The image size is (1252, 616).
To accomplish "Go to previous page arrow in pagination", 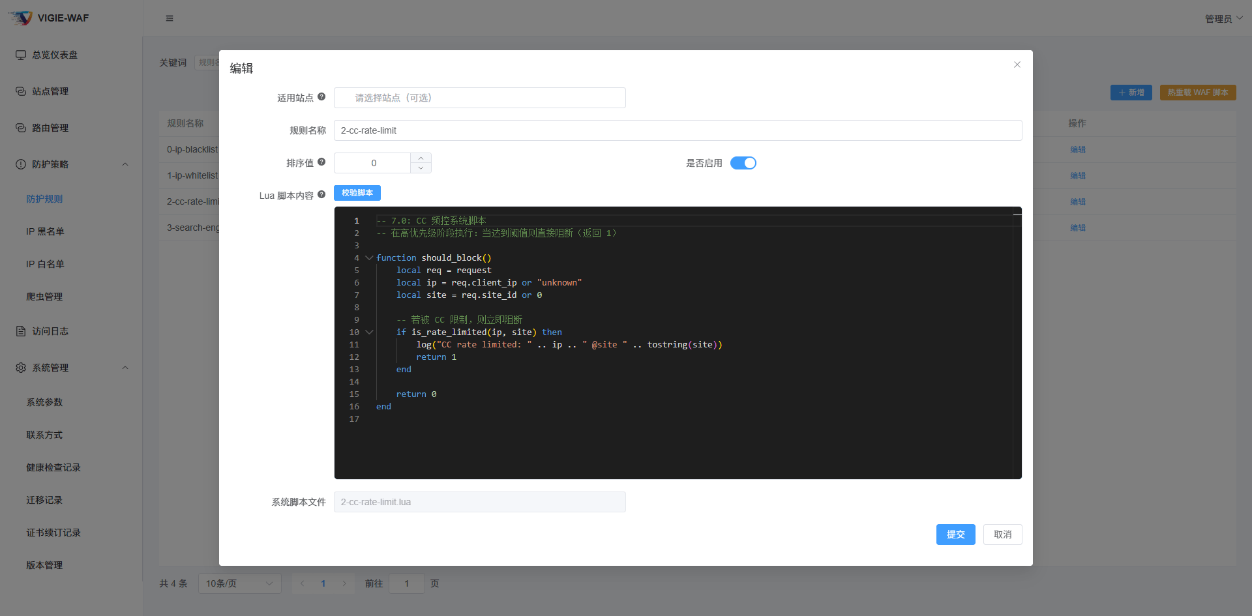I will [x=303, y=583].
